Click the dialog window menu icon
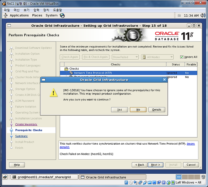Image resolution: width=208 pixels, height=187 pixels. pyautogui.click(x=44, y=80)
